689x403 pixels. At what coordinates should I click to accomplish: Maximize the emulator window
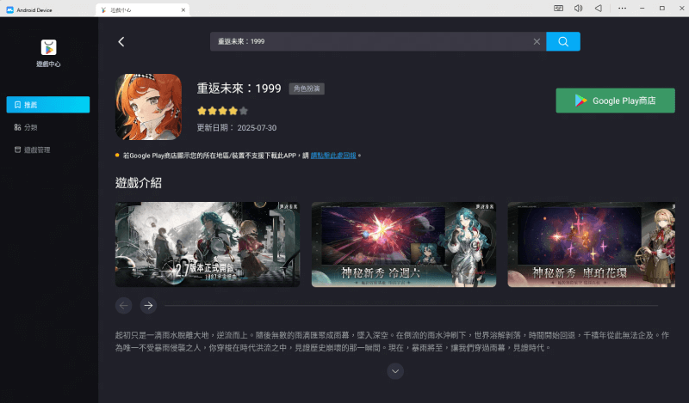pyautogui.click(x=661, y=9)
